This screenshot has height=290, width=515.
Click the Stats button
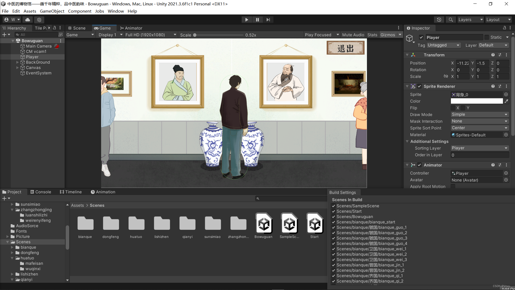[x=372, y=35]
